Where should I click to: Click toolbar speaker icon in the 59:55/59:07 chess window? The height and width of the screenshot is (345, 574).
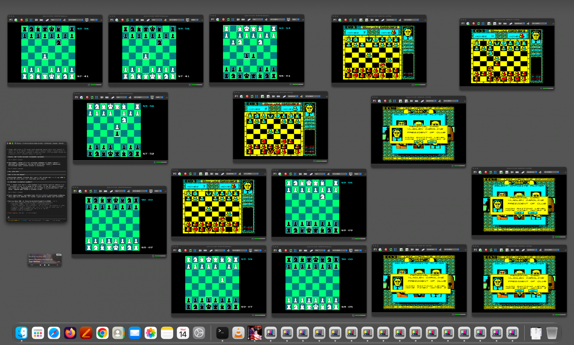[x=228, y=250]
